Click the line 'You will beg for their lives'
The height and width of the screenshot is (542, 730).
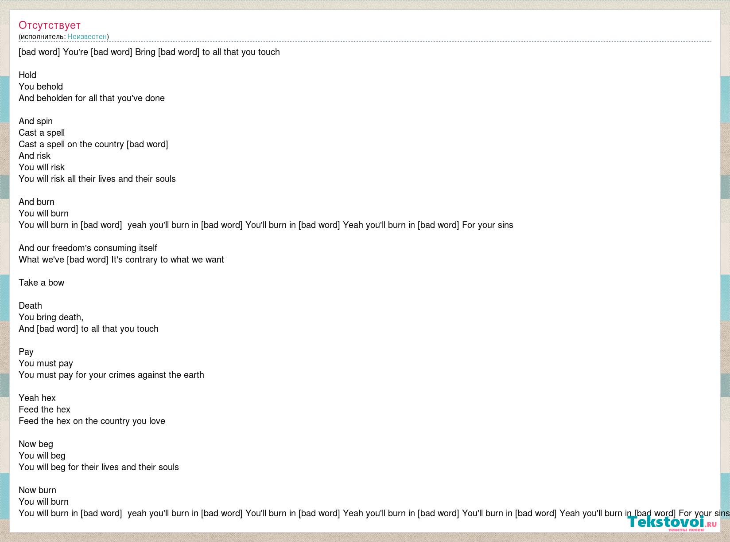[x=99, y=467]
